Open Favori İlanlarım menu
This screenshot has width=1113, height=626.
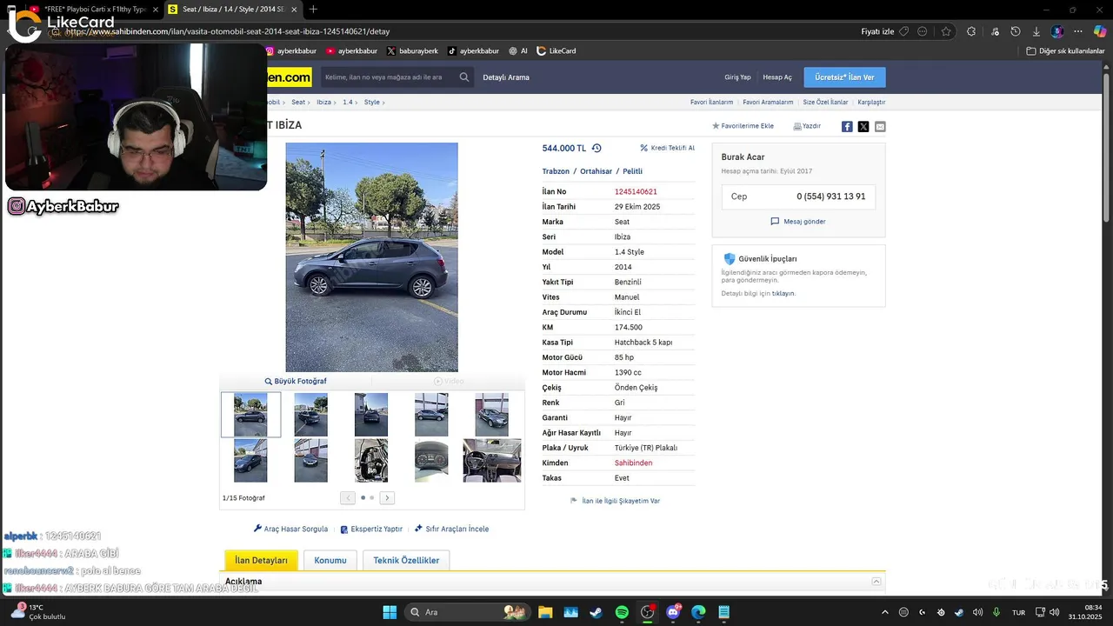[711, 103]
